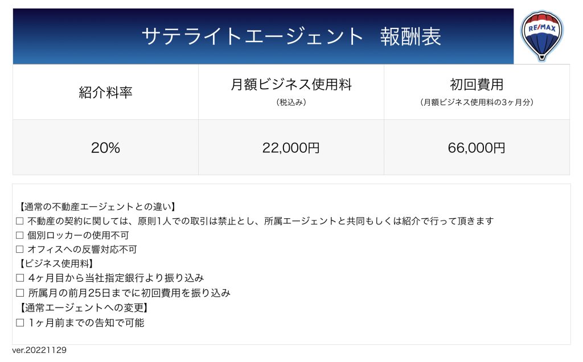Click the ver.20221129 version label
This screenshot has width=583, height=362.
click(39, 350)
